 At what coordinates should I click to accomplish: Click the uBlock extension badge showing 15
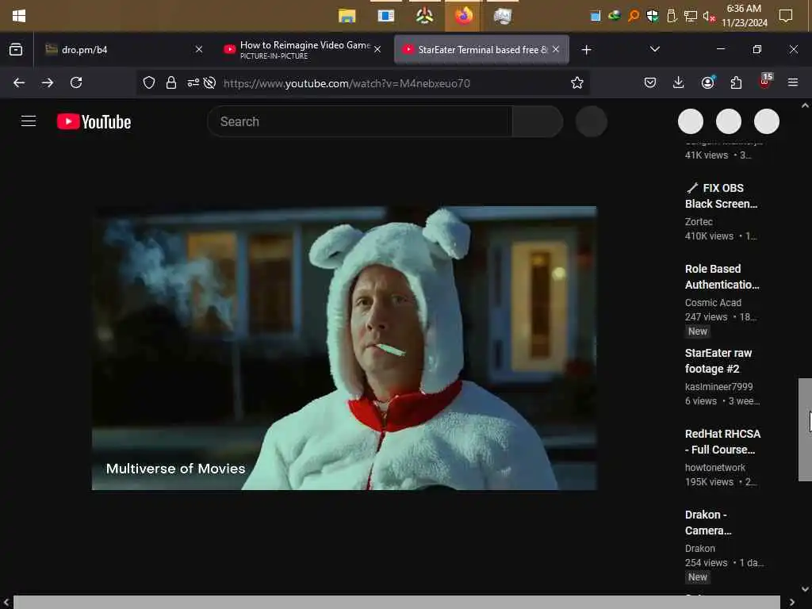(765, 82)
